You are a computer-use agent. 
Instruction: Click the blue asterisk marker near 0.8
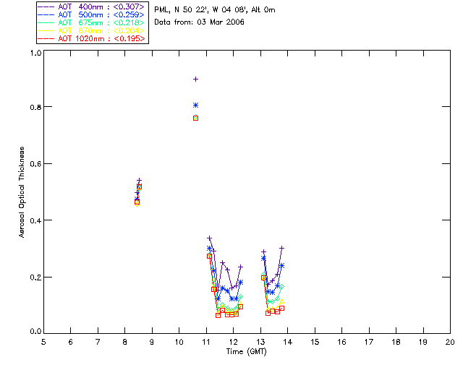(195, 106)
